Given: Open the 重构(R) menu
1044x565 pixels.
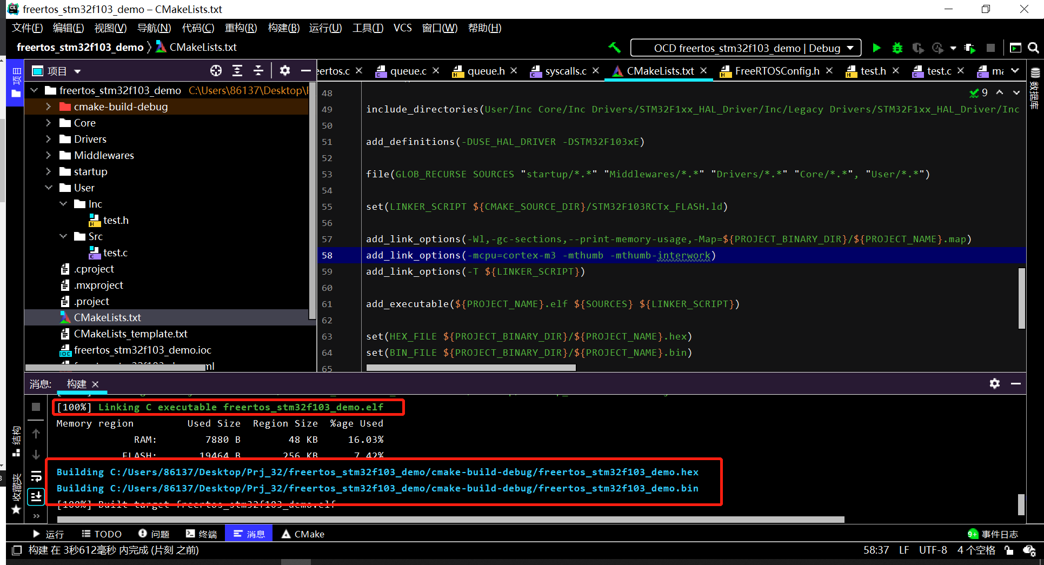Looking at the screenshot, I should point(241,28).
